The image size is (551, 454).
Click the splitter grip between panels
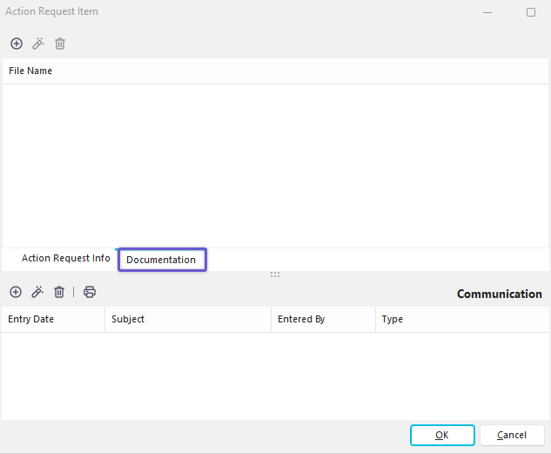point(275,274)
